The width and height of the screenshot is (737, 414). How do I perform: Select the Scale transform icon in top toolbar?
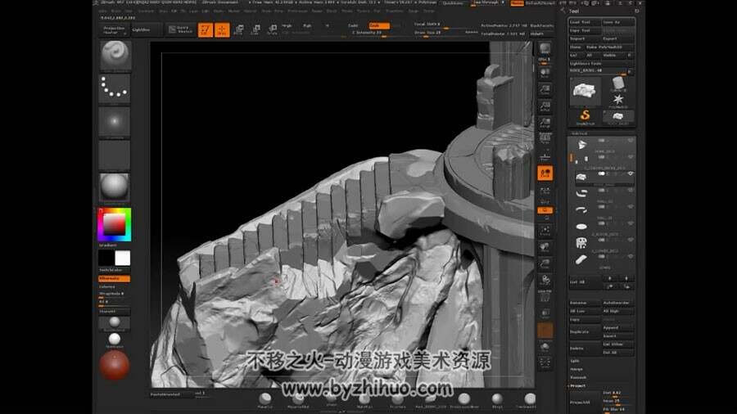tap(255, 30)
